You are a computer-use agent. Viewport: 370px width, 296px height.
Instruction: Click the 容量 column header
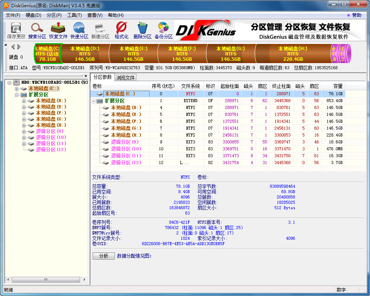[x=333, y=86]
